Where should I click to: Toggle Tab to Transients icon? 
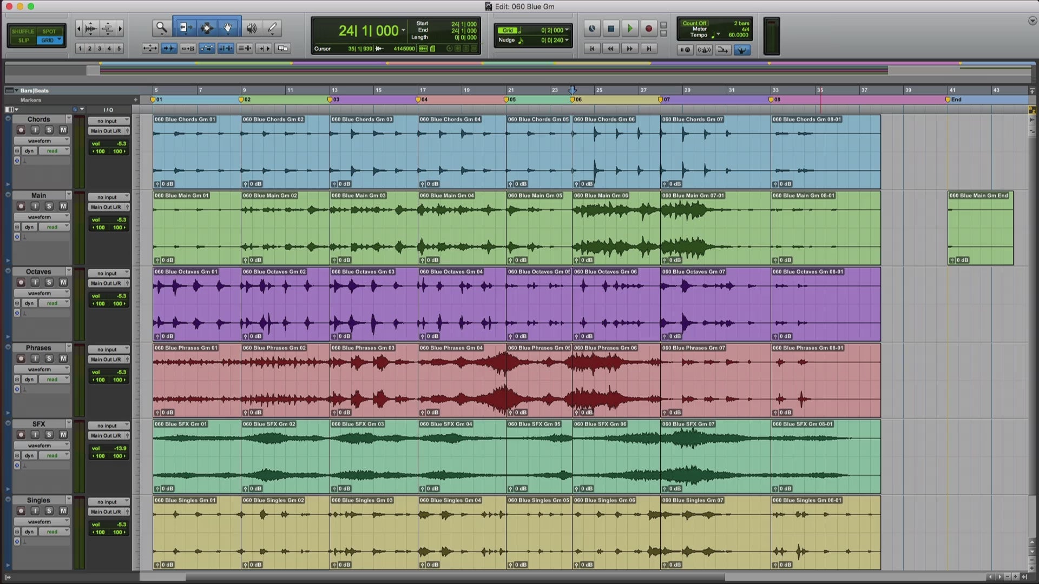tap(169, 49)
